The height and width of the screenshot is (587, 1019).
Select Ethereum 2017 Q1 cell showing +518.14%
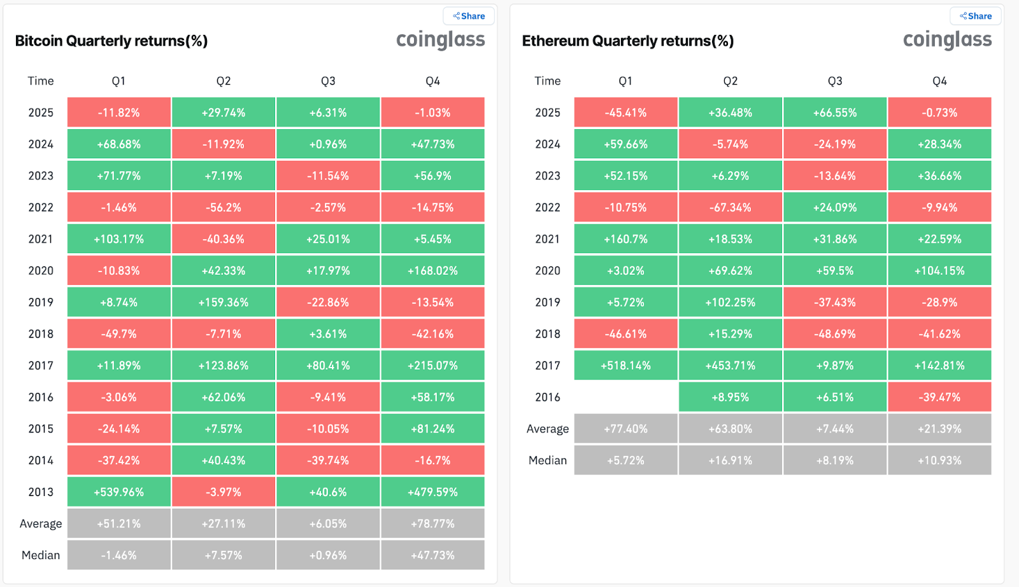coord(626,366)
